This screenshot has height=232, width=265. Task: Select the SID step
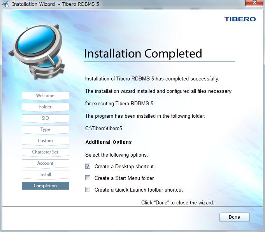tap(45, 118)
